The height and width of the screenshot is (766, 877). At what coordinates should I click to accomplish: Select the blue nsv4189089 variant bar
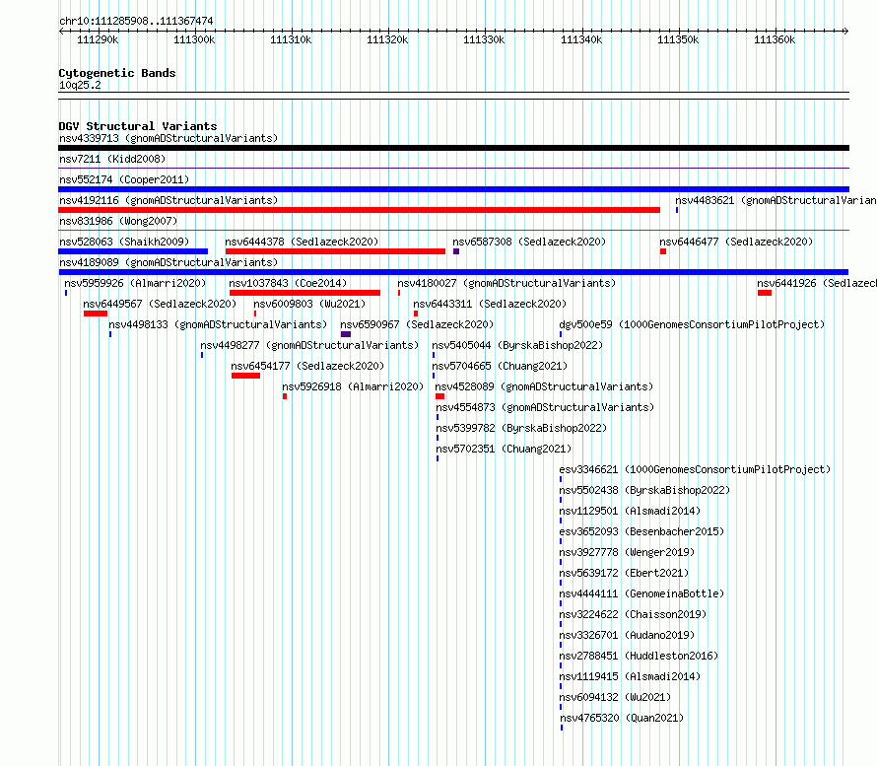click(x=453, y=272)
